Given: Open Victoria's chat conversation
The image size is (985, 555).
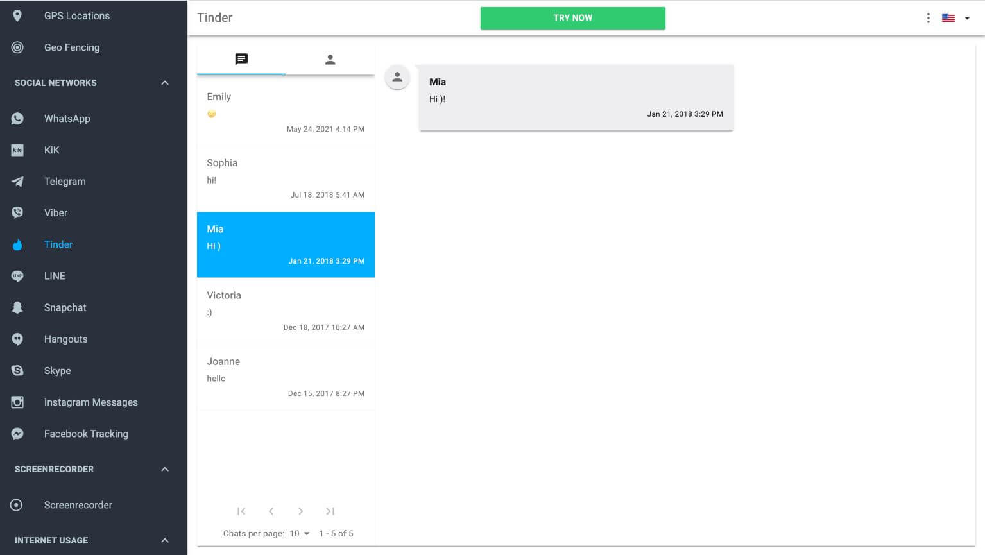Looking at the screenshot, I should 286,311.
